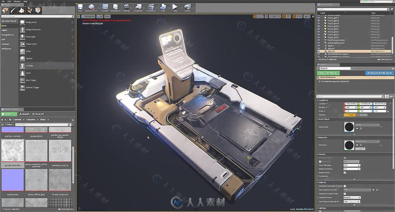Open the Collision Presets BlockAll dropdown
Image resolution: width=395 pixels, height=212 pixels.
pyautogui.click(x=352, y=198)
